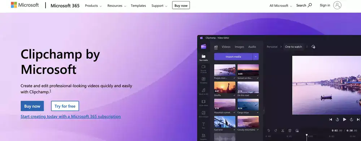Open Graphics sidebar icon
361x141 pixels.
coord(204,137)
